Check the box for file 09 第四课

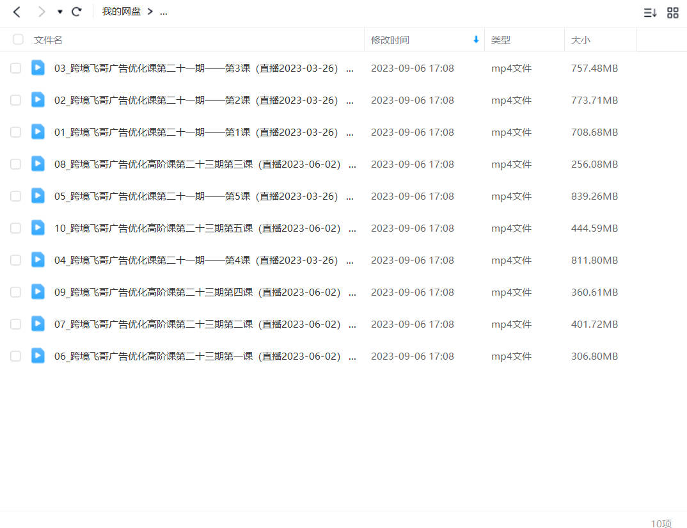click(x=15, y=292)
